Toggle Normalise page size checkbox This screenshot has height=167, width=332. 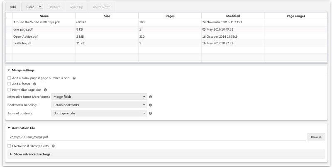click(x=10, y=90)
